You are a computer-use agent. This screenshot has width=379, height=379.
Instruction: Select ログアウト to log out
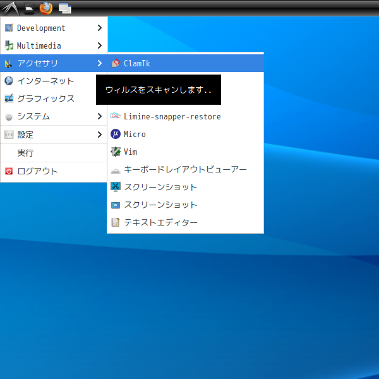coord(54,171)
